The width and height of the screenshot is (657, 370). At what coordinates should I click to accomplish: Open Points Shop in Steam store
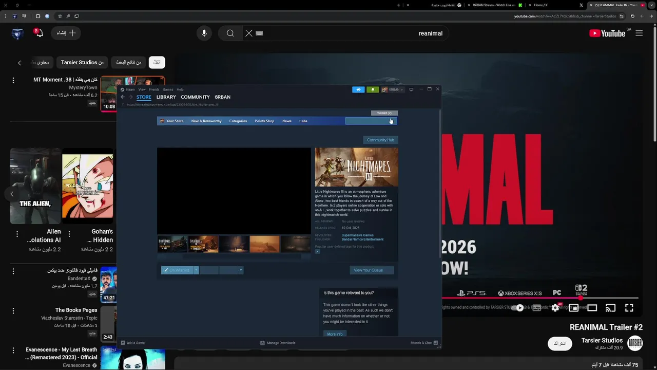[x=264, y=121]
